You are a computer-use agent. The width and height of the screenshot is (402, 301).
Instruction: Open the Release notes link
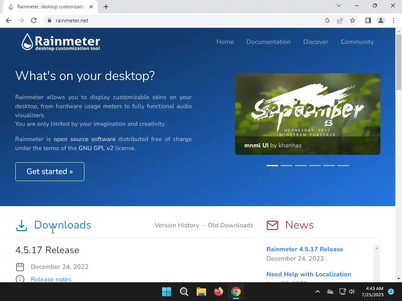coord(51,279)
